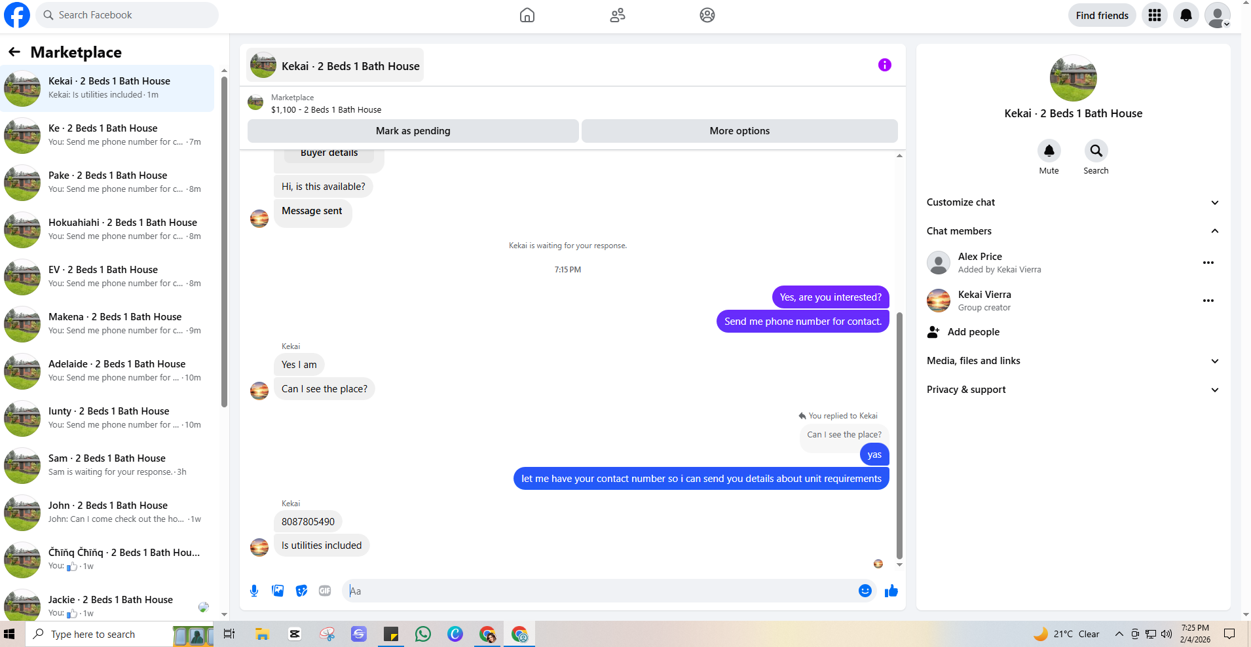1251x647 pixels.
Task: Open account profile avatar menu
Action: [x=1218, y=15]
